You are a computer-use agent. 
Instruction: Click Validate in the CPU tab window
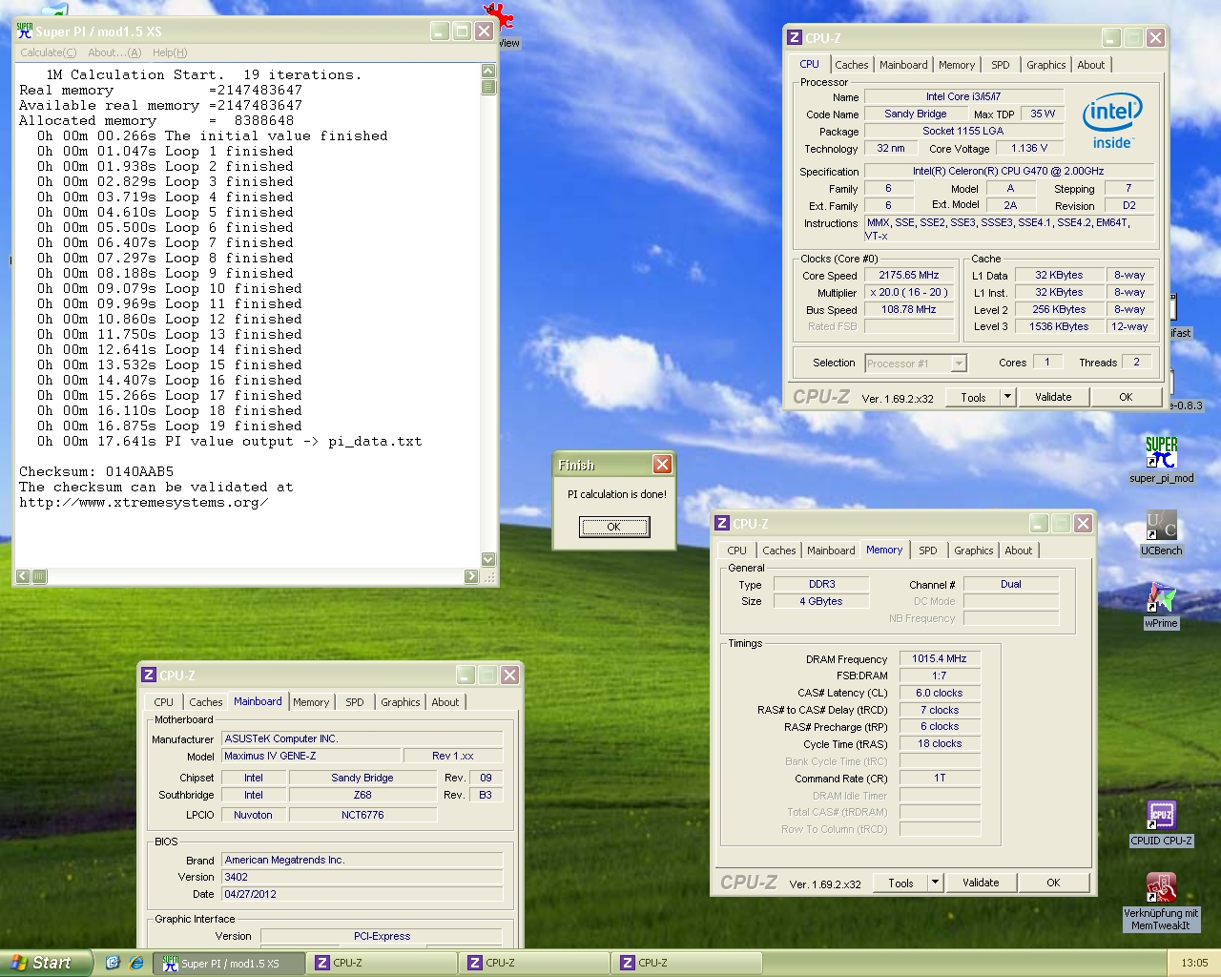pyautogui.click(x=1053, y=397)
